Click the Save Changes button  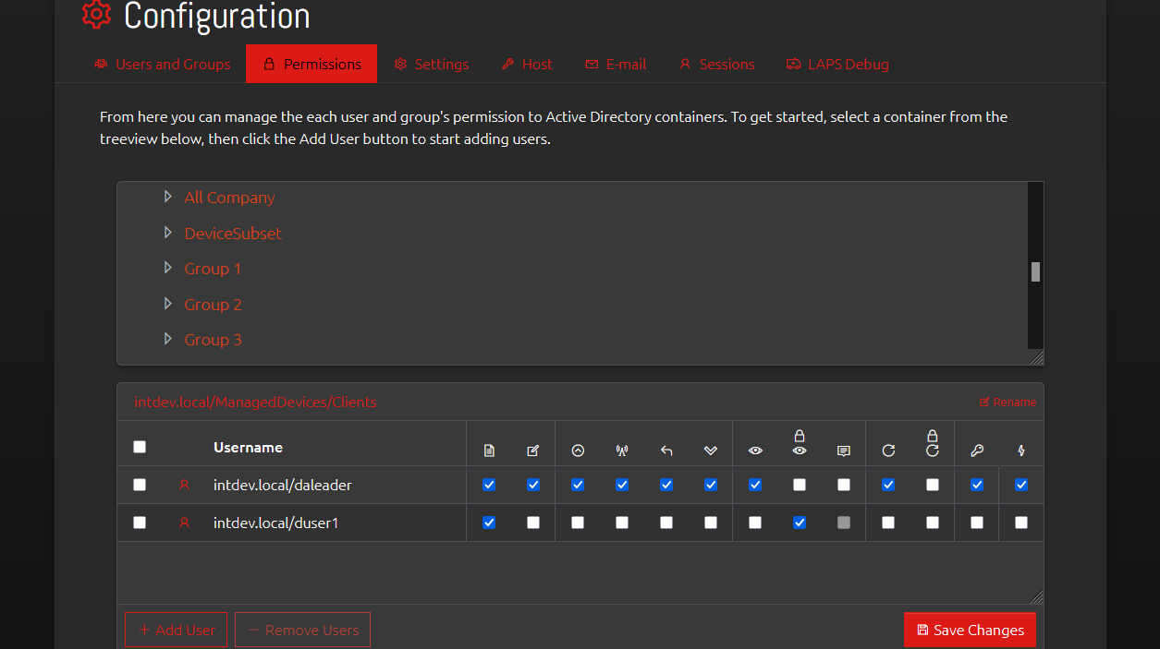970,630
